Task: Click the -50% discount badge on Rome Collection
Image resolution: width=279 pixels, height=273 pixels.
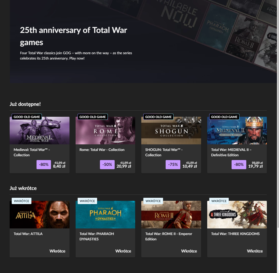Action: point(107,164)
